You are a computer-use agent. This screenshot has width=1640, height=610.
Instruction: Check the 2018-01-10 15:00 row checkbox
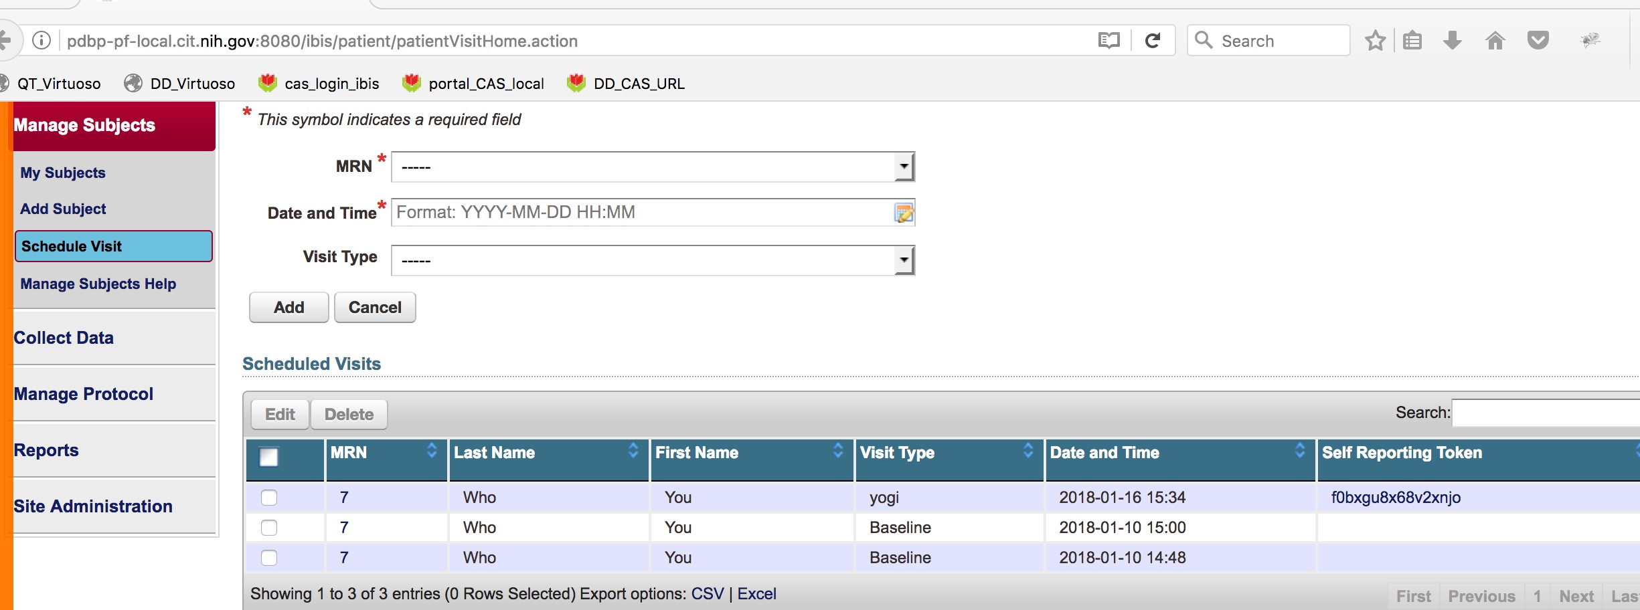[269, 528]
